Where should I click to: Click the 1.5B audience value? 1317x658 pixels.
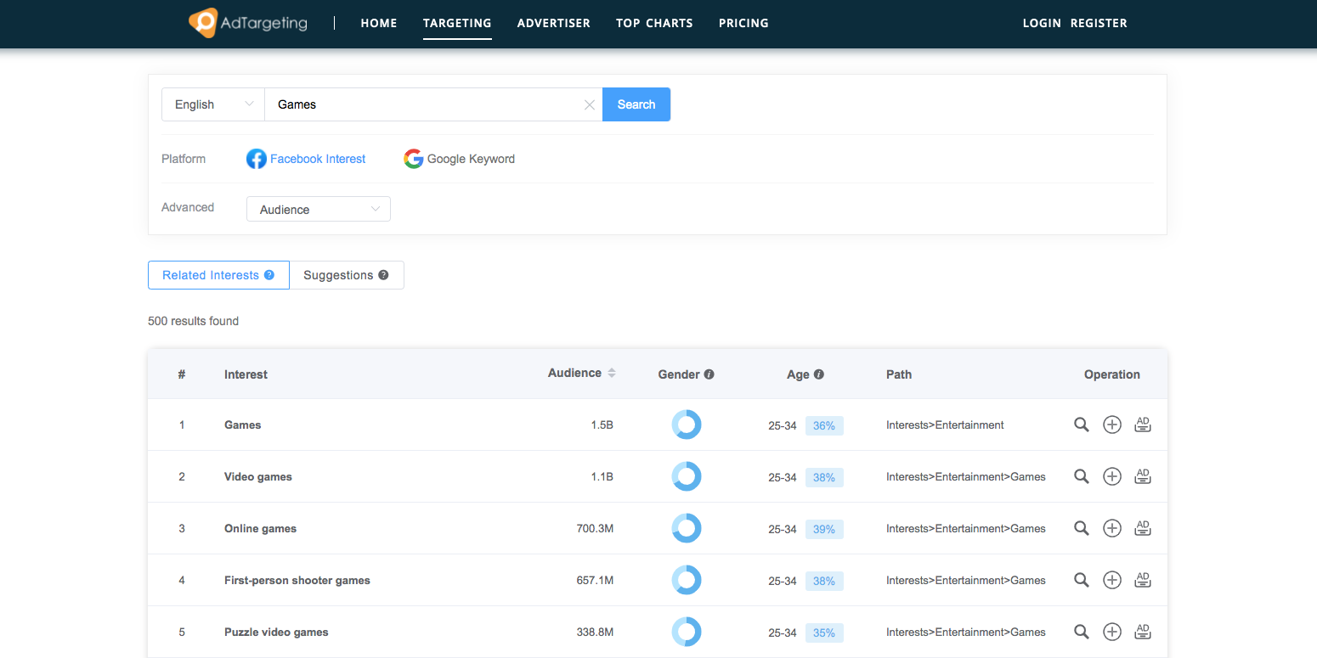coord(602,425)
